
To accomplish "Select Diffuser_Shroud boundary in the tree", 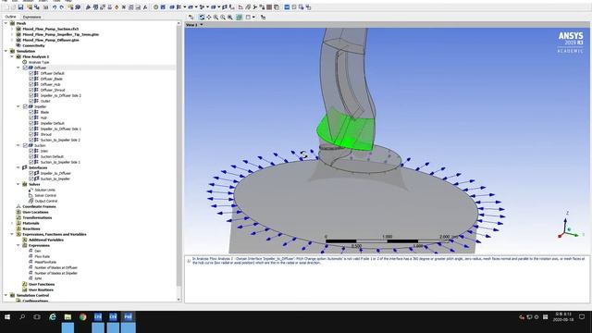I will click(53, 90).
